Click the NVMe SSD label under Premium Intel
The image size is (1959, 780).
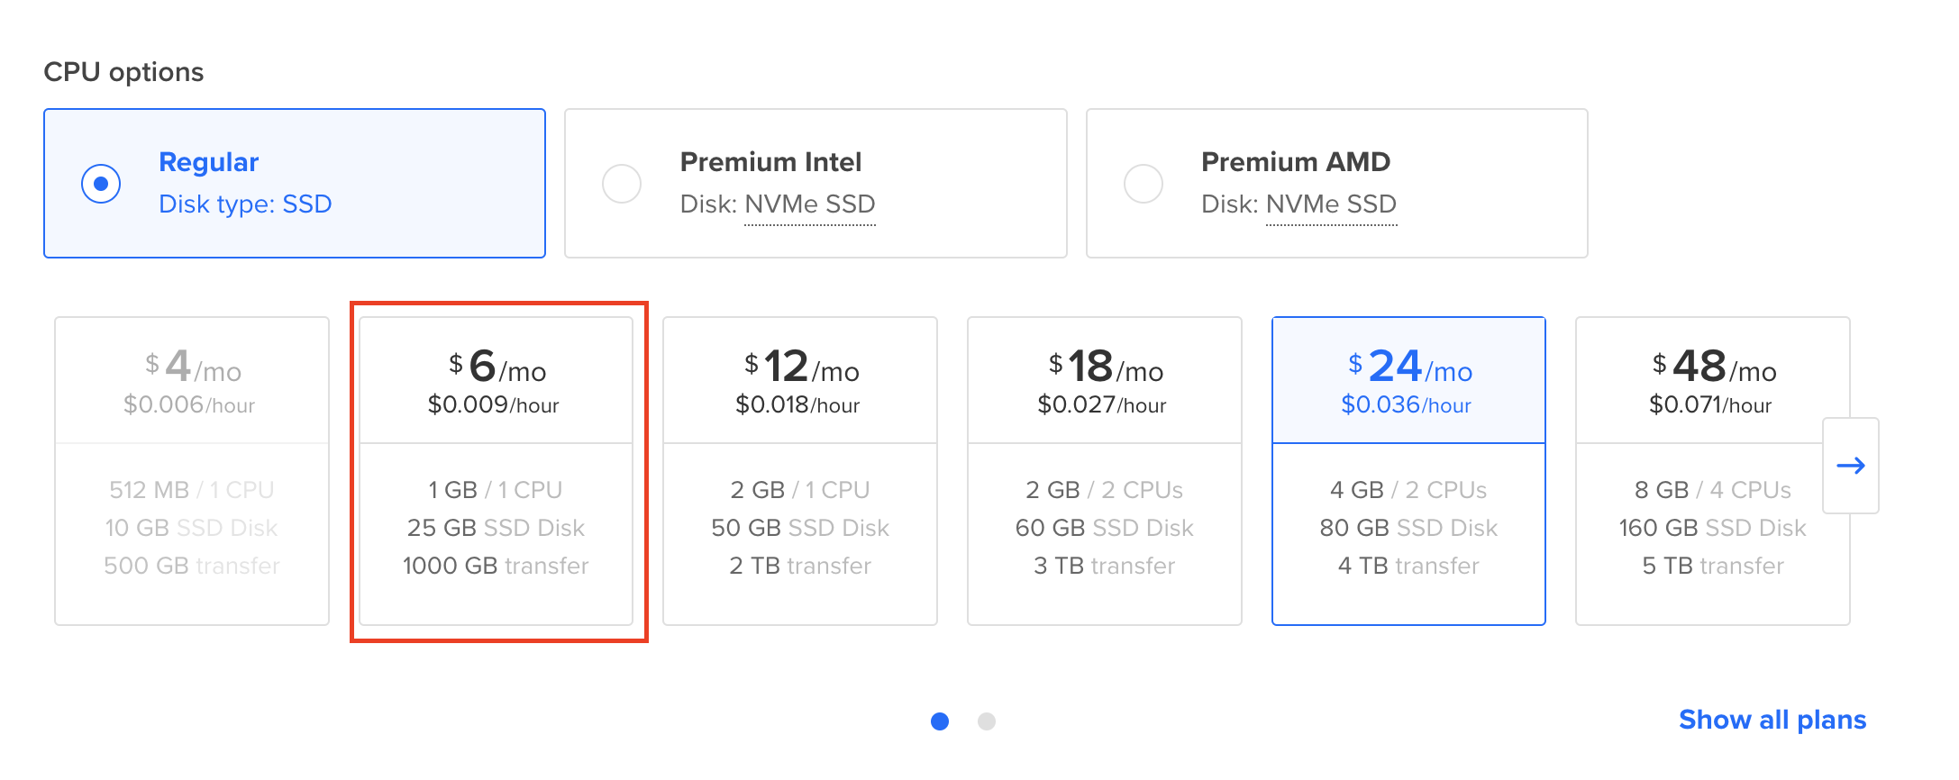click(x=810, y=204)
